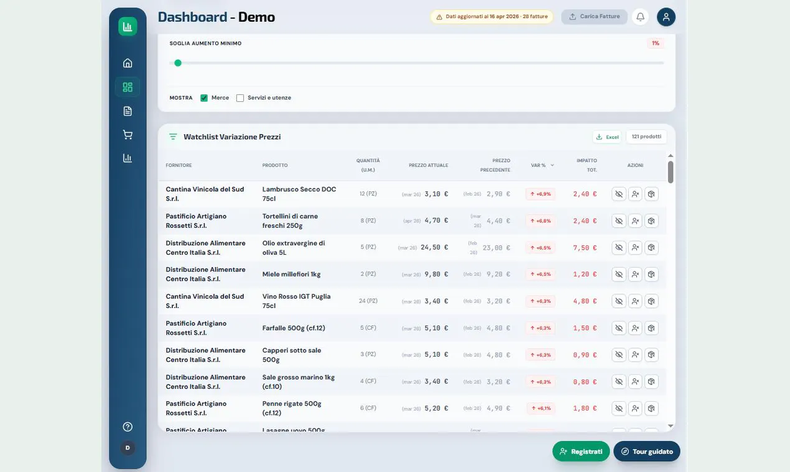Click the soglia aumento minimo slider handle
This screenshot has height=472, width=790.
coord(178,63)
